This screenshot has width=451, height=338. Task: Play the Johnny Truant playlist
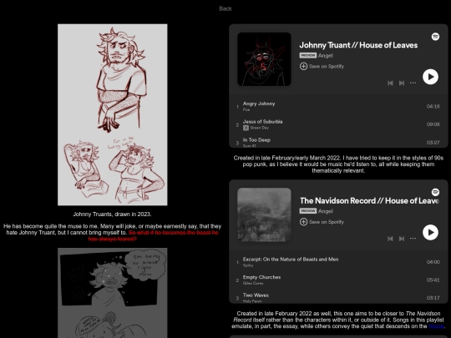point(430,77)
